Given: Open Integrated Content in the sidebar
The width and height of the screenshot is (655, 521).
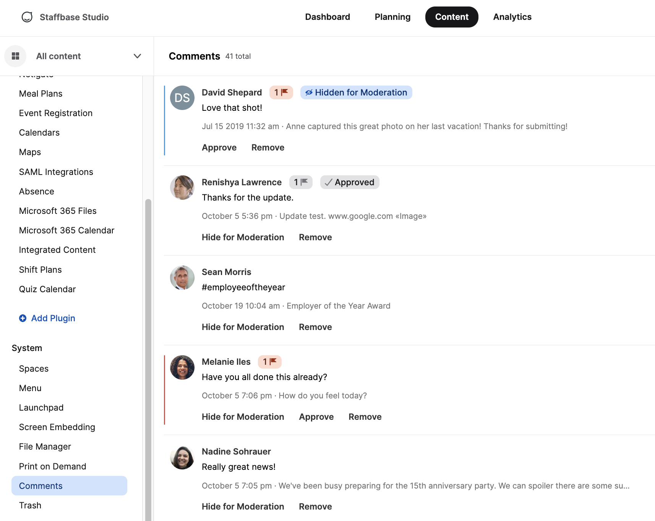Looking at the screenshot, I should 57,250.
